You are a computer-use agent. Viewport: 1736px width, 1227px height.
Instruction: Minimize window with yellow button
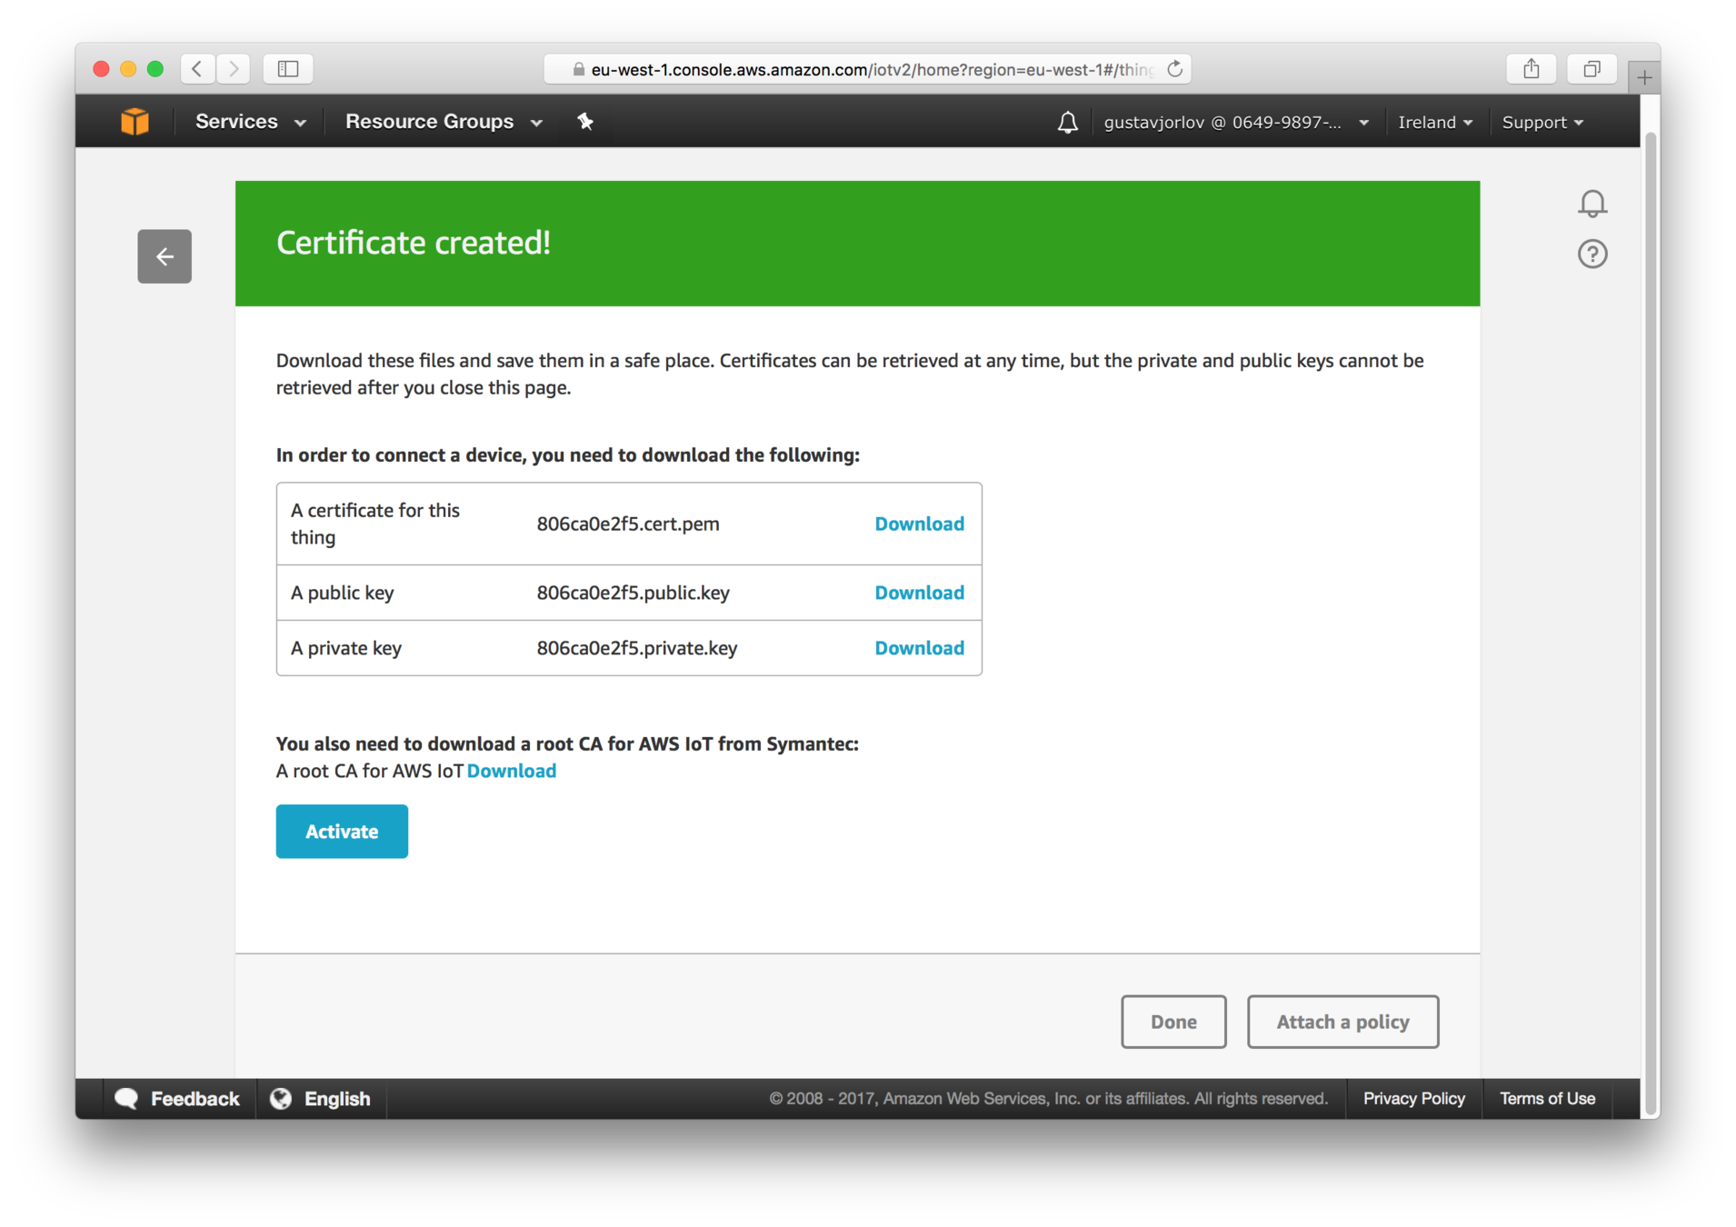click(x=128, y=69)
